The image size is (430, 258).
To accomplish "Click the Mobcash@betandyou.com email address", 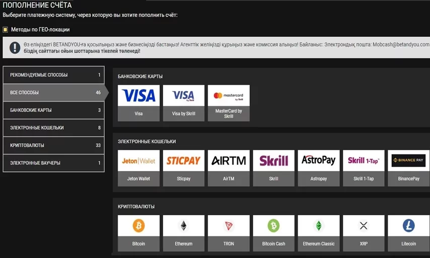I will [x=401, y=44].
